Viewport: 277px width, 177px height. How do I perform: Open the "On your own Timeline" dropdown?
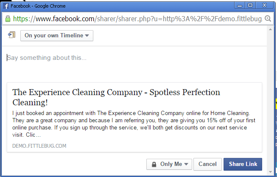[56, 36]
